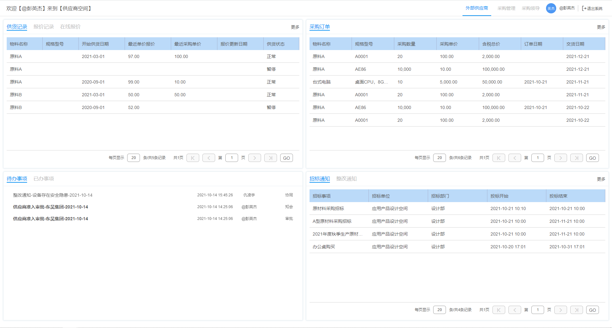The image size is (612, 328).
Task: Click the user avatar for 彭英杰
Action: tap(551, 8)
